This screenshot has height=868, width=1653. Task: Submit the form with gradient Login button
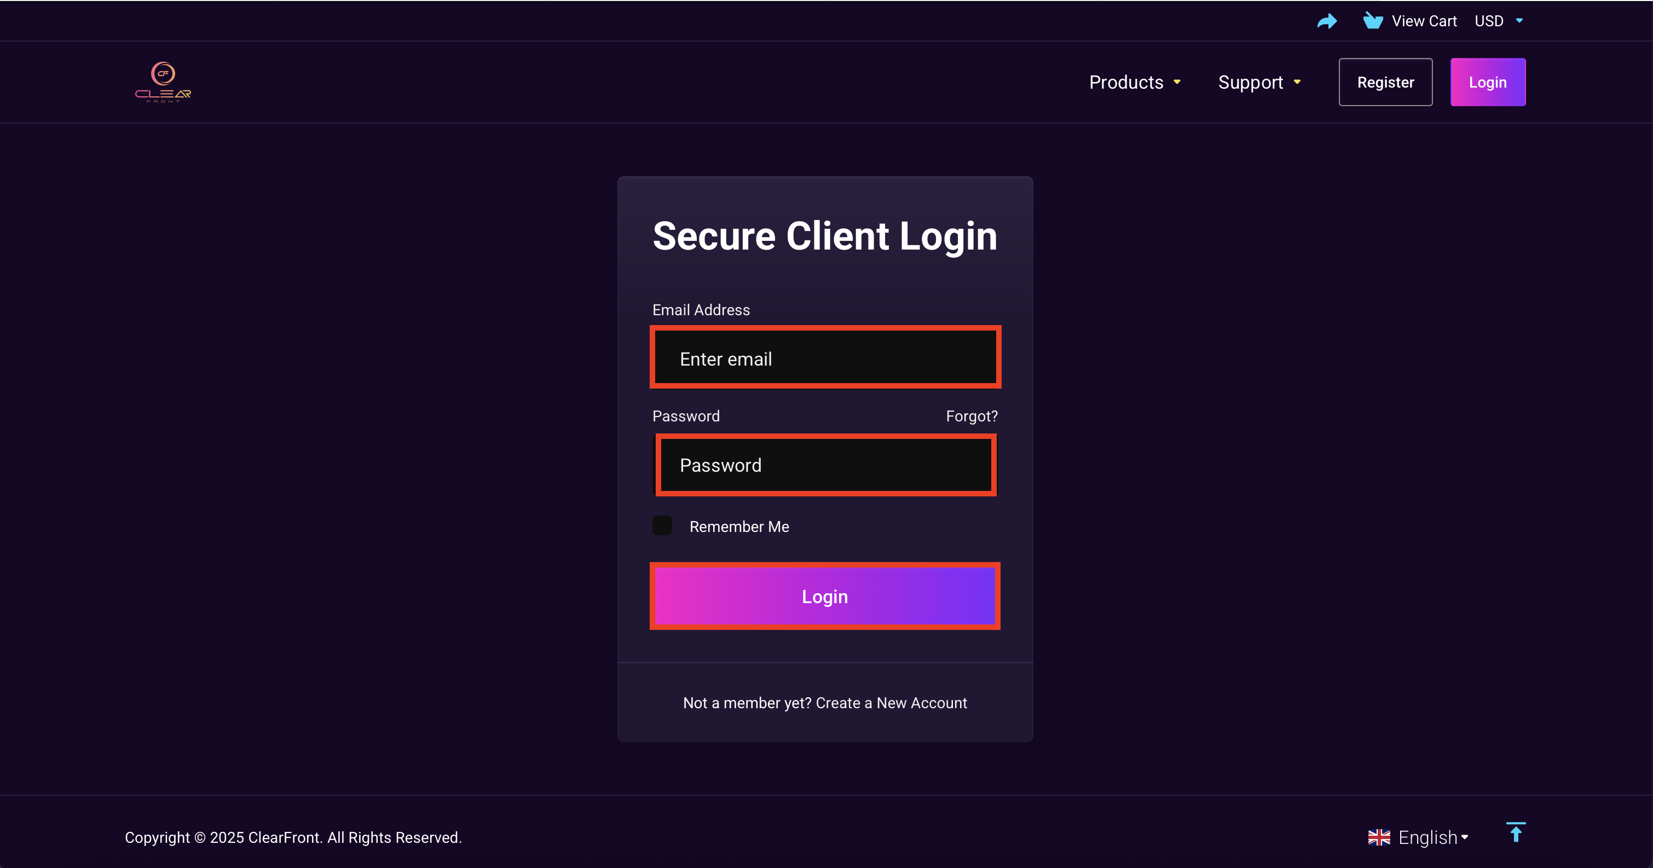(x=824, y=596)
